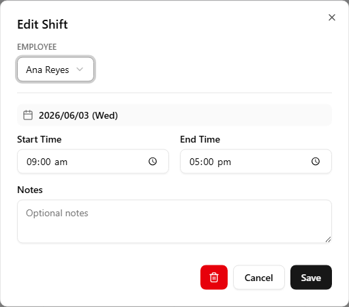Screen dimensions: 349x307
Task: Click the Notes label
Action: [30, 190]
